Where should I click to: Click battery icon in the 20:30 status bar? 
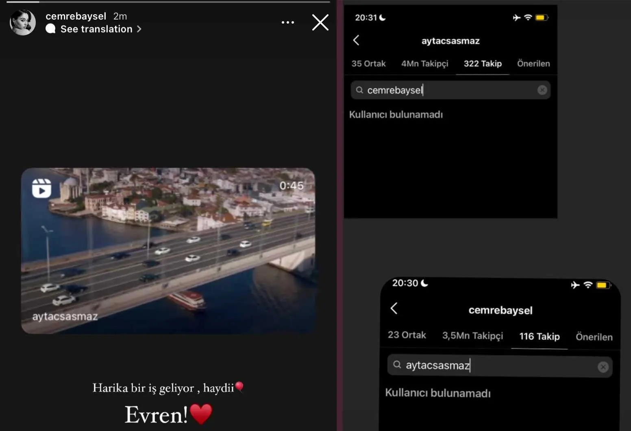(603, 285)
